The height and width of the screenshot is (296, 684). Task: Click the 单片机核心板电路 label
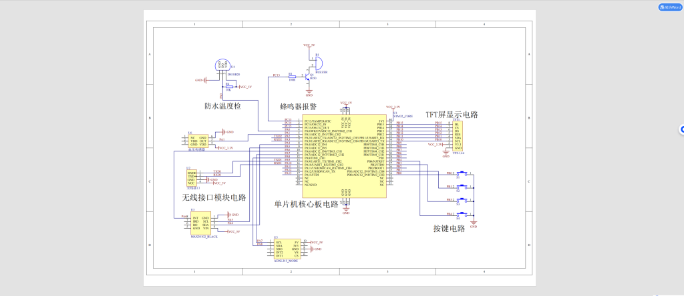[x=306, y=204]
